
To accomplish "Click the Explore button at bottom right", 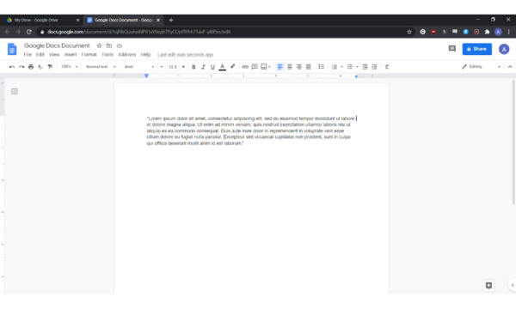I will [488, 285].
